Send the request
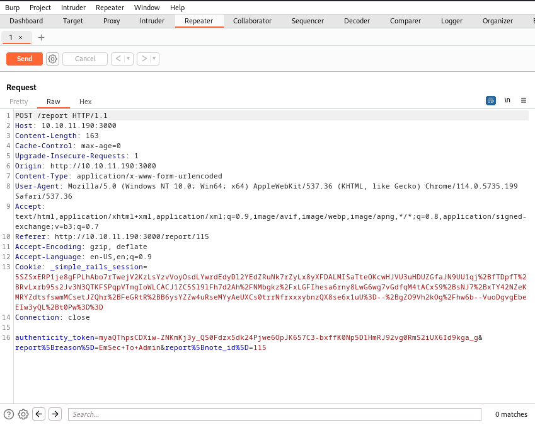The image size is (535, 425). 25,59
